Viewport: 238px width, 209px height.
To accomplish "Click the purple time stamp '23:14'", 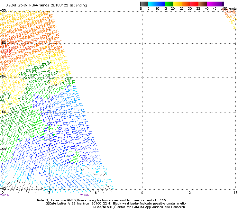I will (5, 195).
